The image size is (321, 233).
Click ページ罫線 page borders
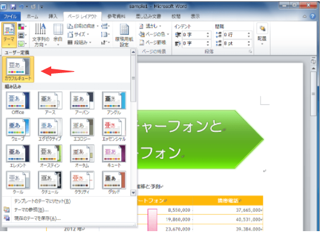pyautogui.click(x=152, y=42)
